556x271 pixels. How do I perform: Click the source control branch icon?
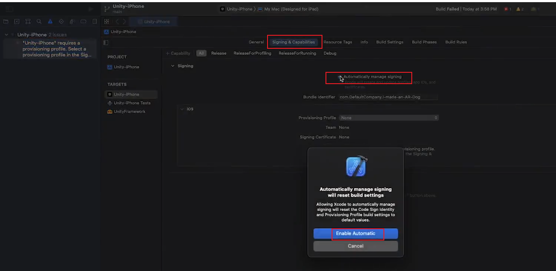pos(107,9)
